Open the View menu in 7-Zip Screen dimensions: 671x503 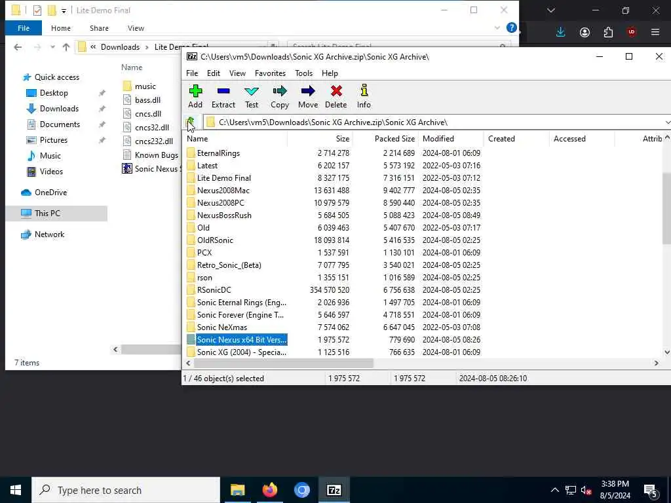point(237,73)
